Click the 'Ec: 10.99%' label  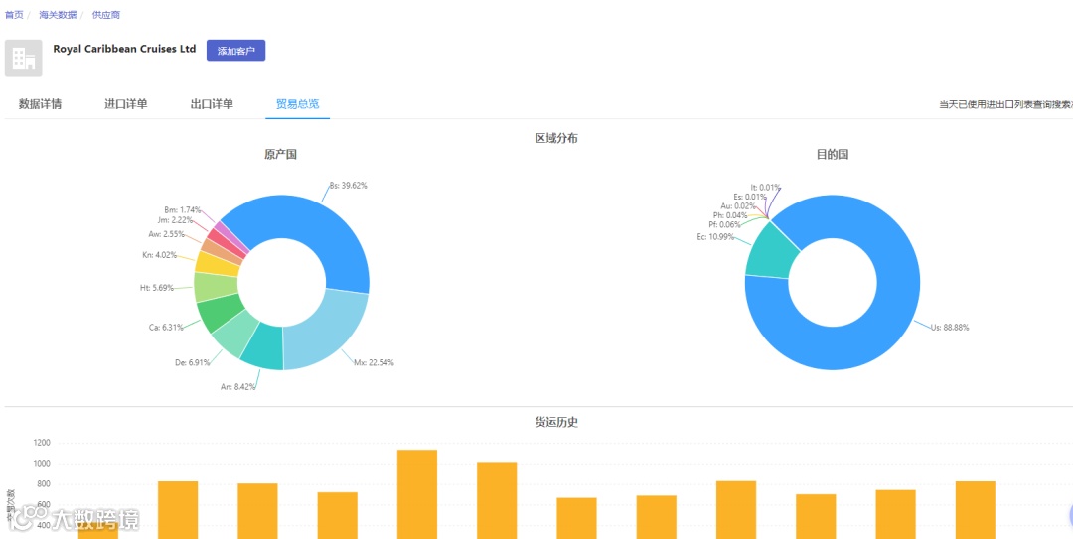pos(715,237)
